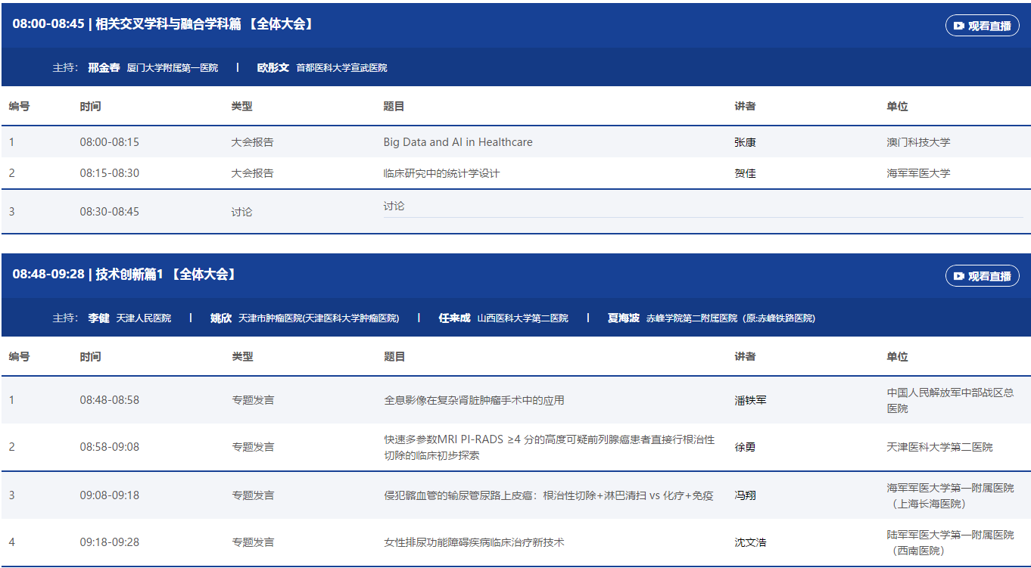Click the 题目 column header in first table
Image resolution: width=1031 pixels, height=568 pixels.
[394, 107]
